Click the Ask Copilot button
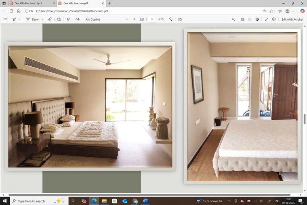 [93, 19]
